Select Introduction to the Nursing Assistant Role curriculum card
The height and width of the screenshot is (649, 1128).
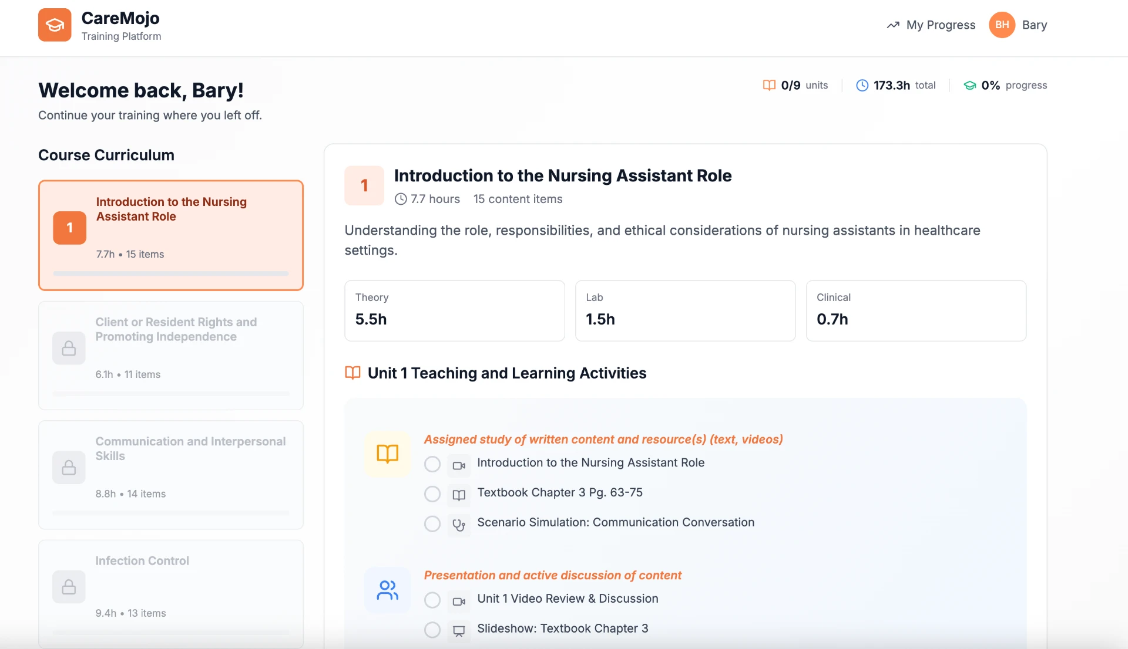171,235
